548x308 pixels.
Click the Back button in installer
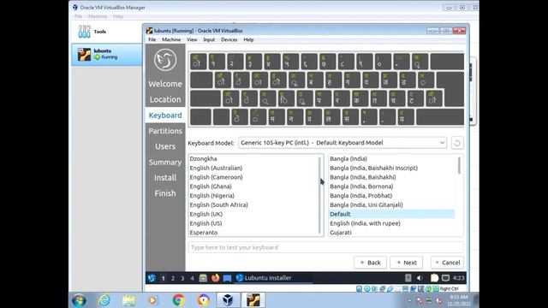tap(370, 263)
